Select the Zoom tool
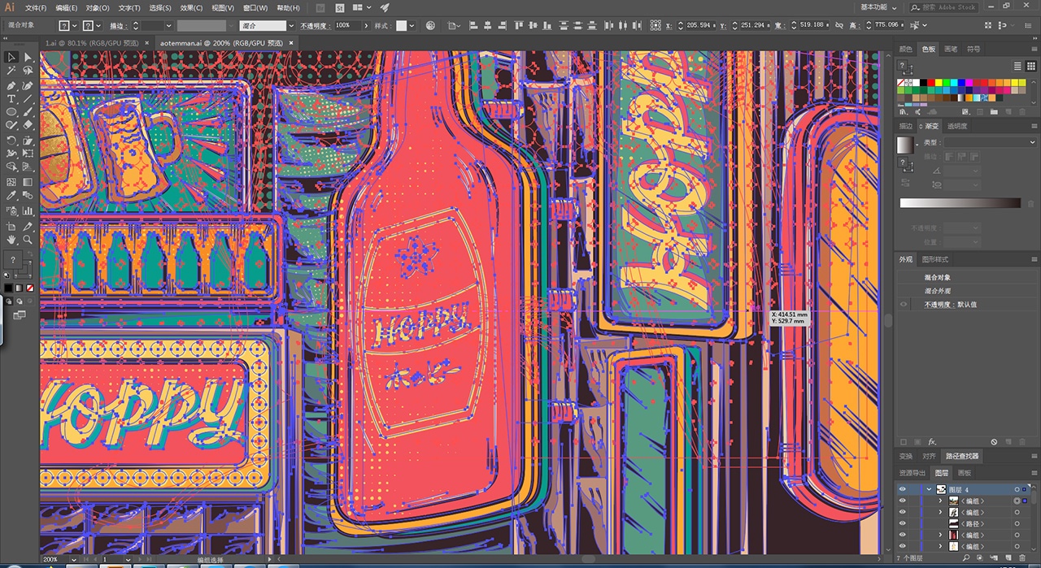The width and height of the screenshot is (1041, 568). point(28,240)
